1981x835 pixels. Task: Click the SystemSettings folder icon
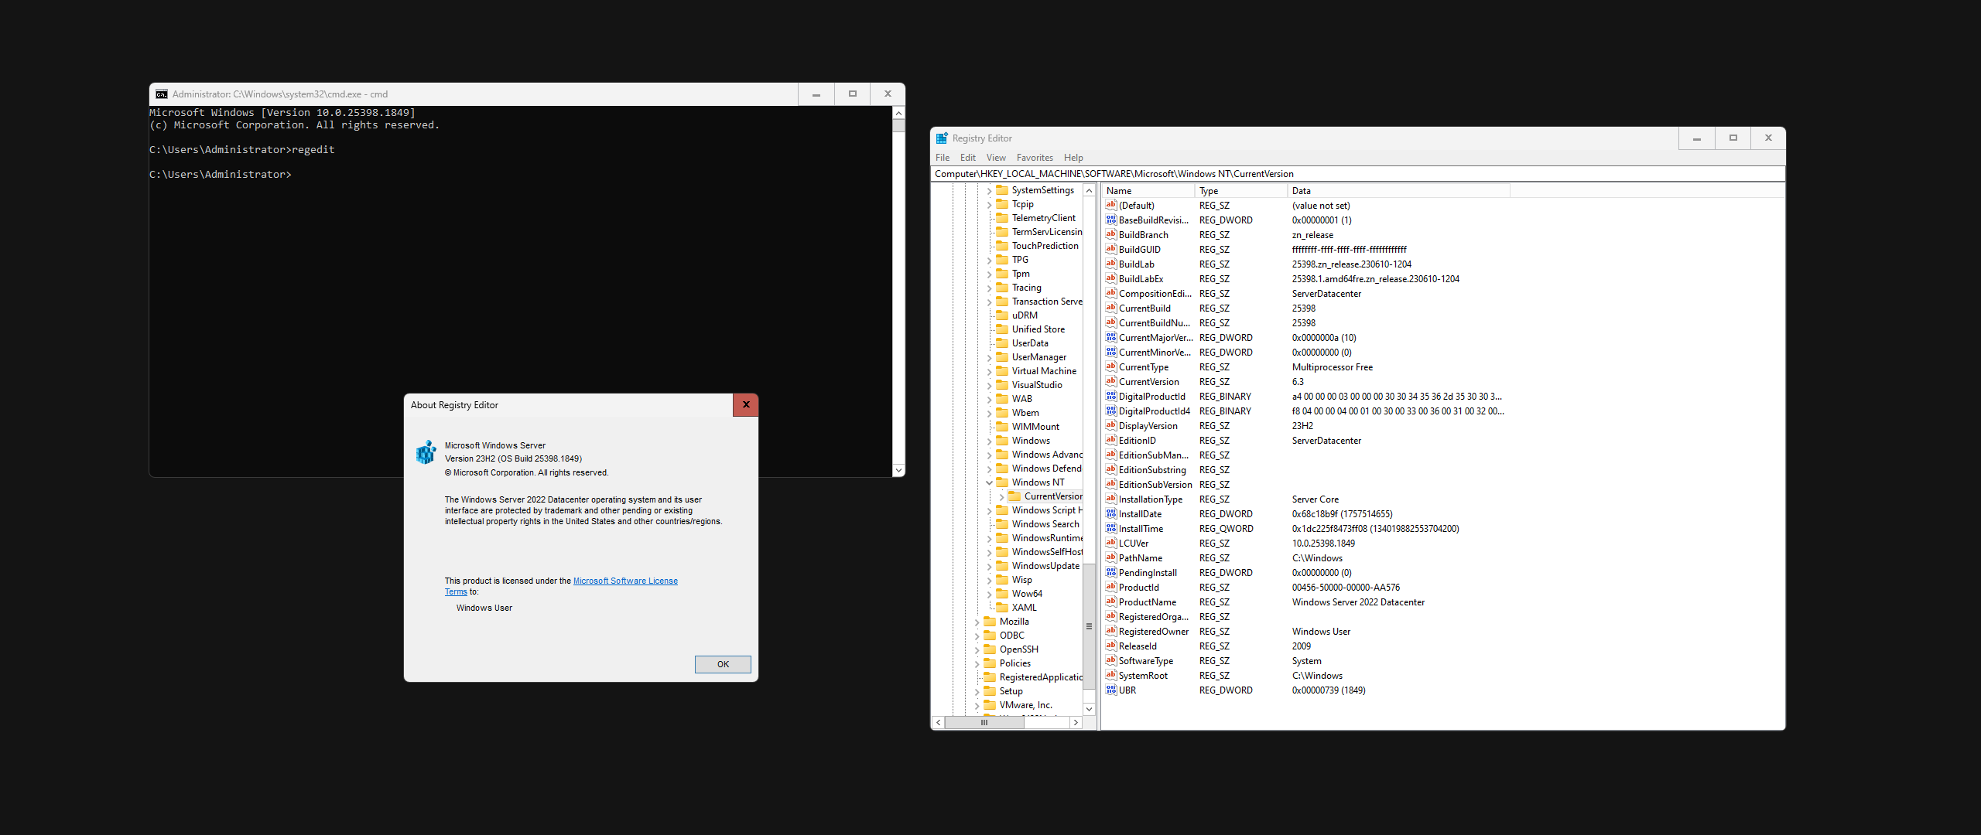[x=1002, y=190]
